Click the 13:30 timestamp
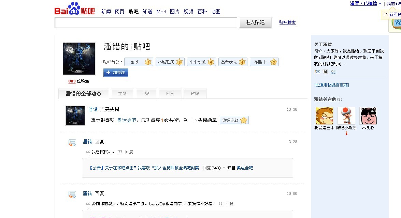Screen dimensions: 401x218 pos(292,109)
